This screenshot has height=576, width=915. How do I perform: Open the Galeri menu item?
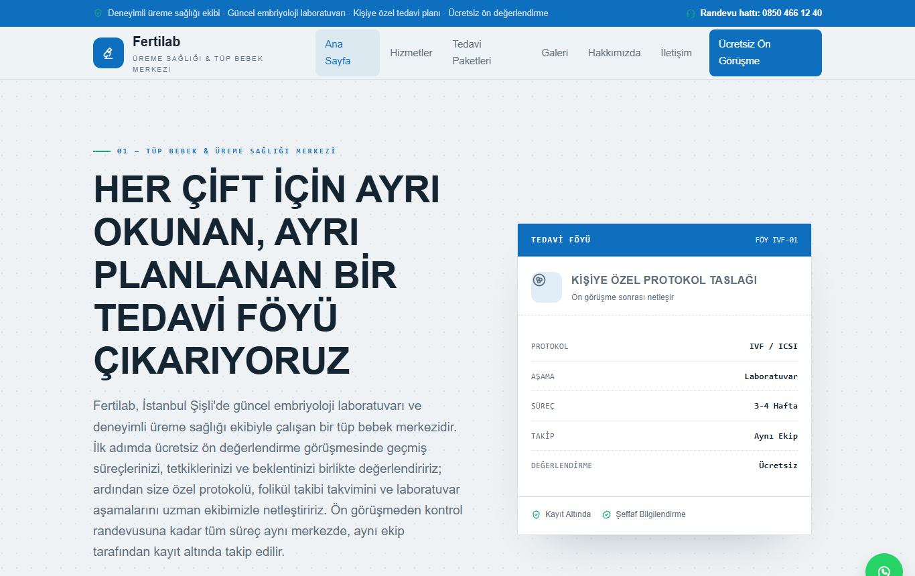coord(555,53)
